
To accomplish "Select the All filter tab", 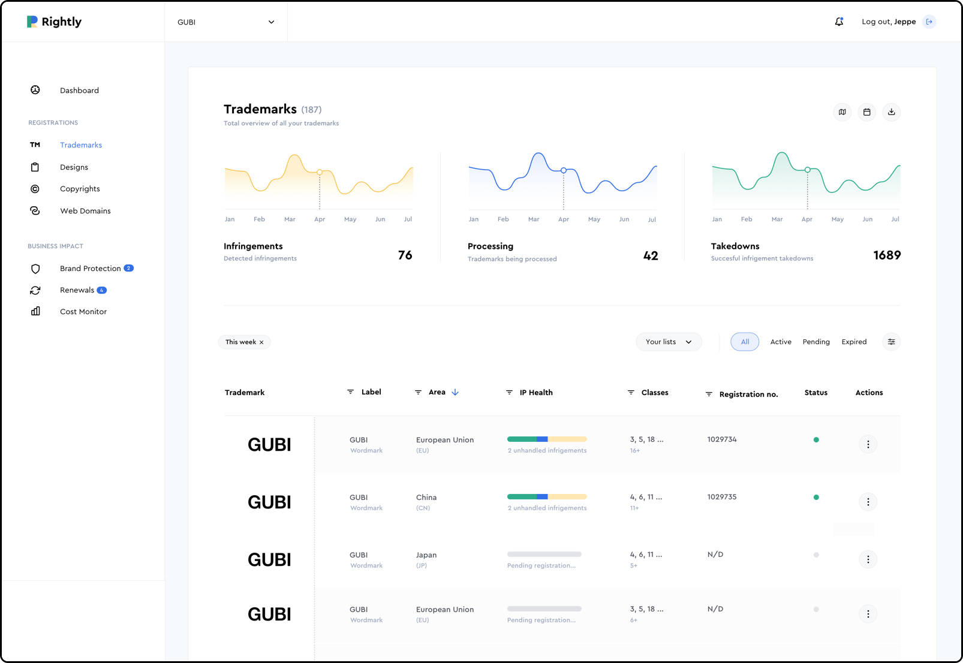I will pyautogui.click(x=745, y=342).
